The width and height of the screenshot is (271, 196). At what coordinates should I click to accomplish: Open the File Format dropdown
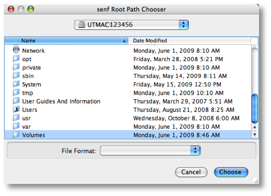[150, 150]
